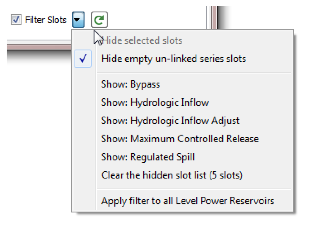This screenshot has width=309, height=229.
Task: Propagate filter to every Level Power Reservoir
Action: [x=187, y=201]
